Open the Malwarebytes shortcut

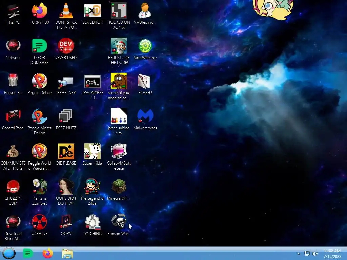click(x=145, y=120)
